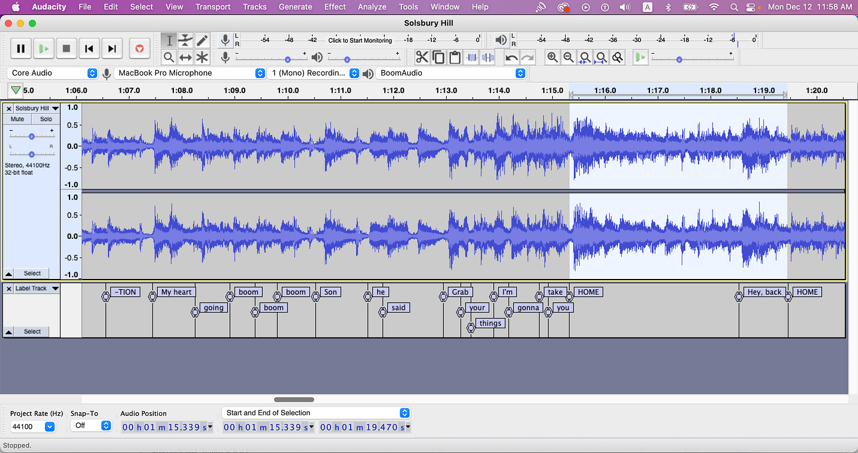The height and width of the screenshot is (453, 858).
Task: Click the Undo arrow icon
Action: click(x=511, y=57)
